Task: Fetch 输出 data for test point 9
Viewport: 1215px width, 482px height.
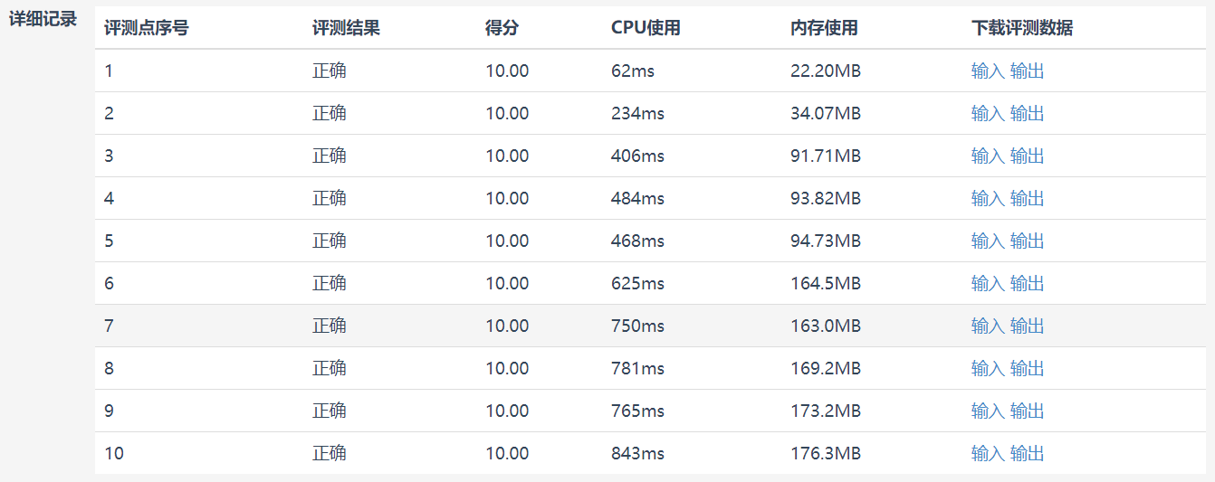Action: [x=1027, y=411]
